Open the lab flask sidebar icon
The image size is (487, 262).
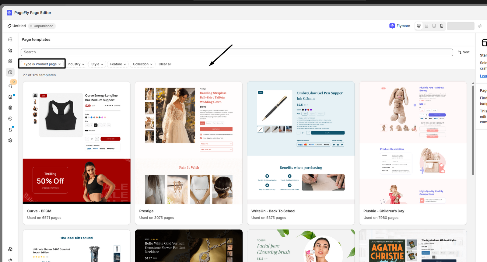pos(10,130)
